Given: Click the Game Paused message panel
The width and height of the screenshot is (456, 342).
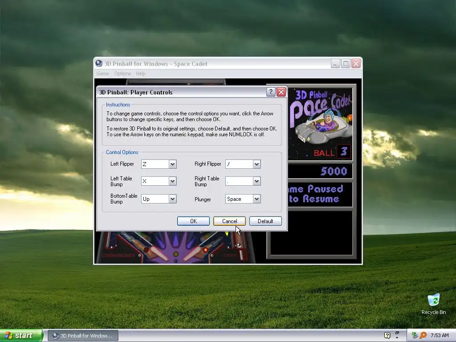Looking at the screenshot, I should (x=320, y=194).
